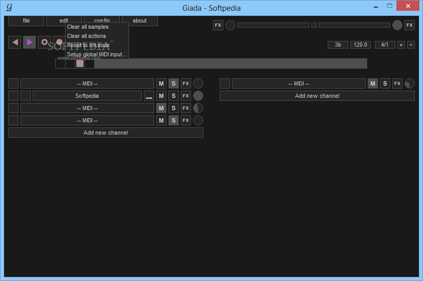Viewport: 423px width, 281px height.
Task: Click volume knob of third left MIDI channel
Action: pyautogui.click(x=198, y=108)
